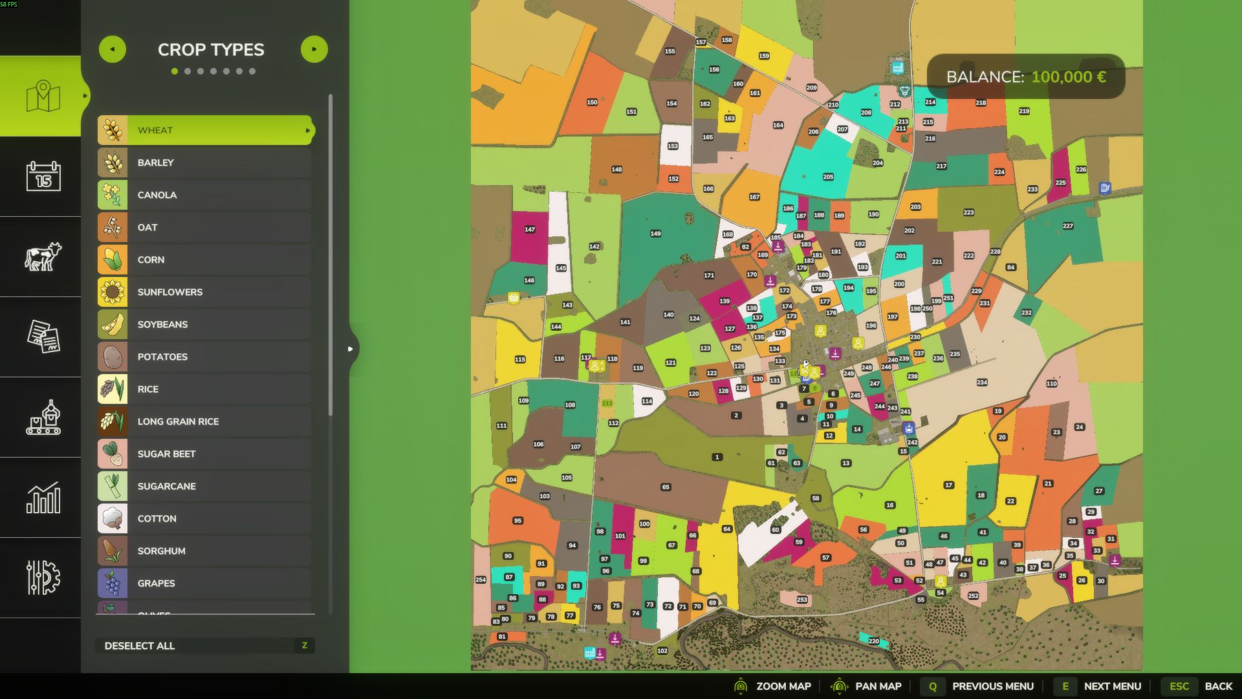1242x699 pixels.
Task: Open the animals cow icon
Action: pyautogui.click(x=43, y=256)
